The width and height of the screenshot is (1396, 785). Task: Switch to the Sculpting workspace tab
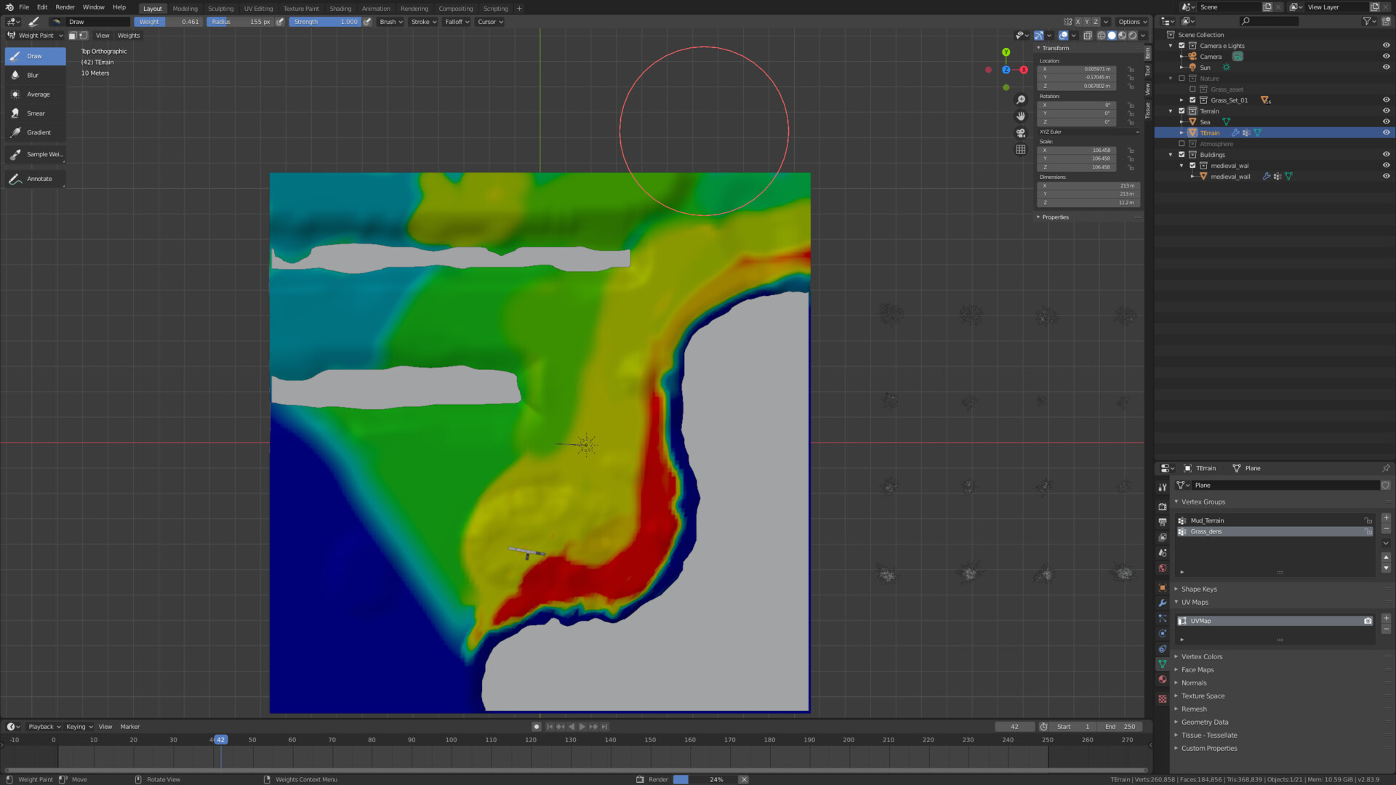[x=220, y=9]
